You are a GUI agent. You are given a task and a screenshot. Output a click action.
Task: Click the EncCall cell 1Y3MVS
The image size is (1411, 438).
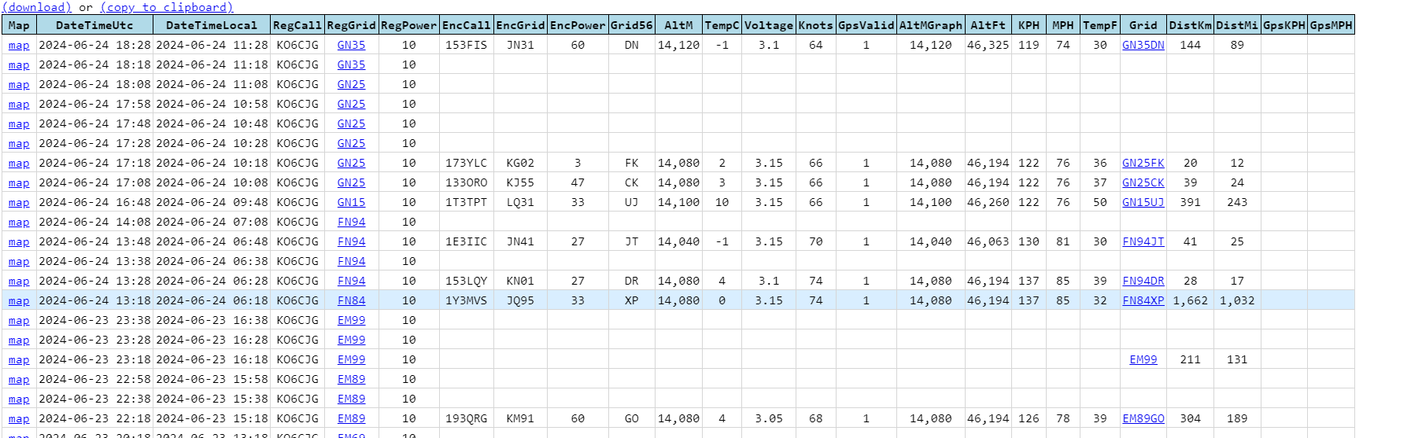pos(466,300)
